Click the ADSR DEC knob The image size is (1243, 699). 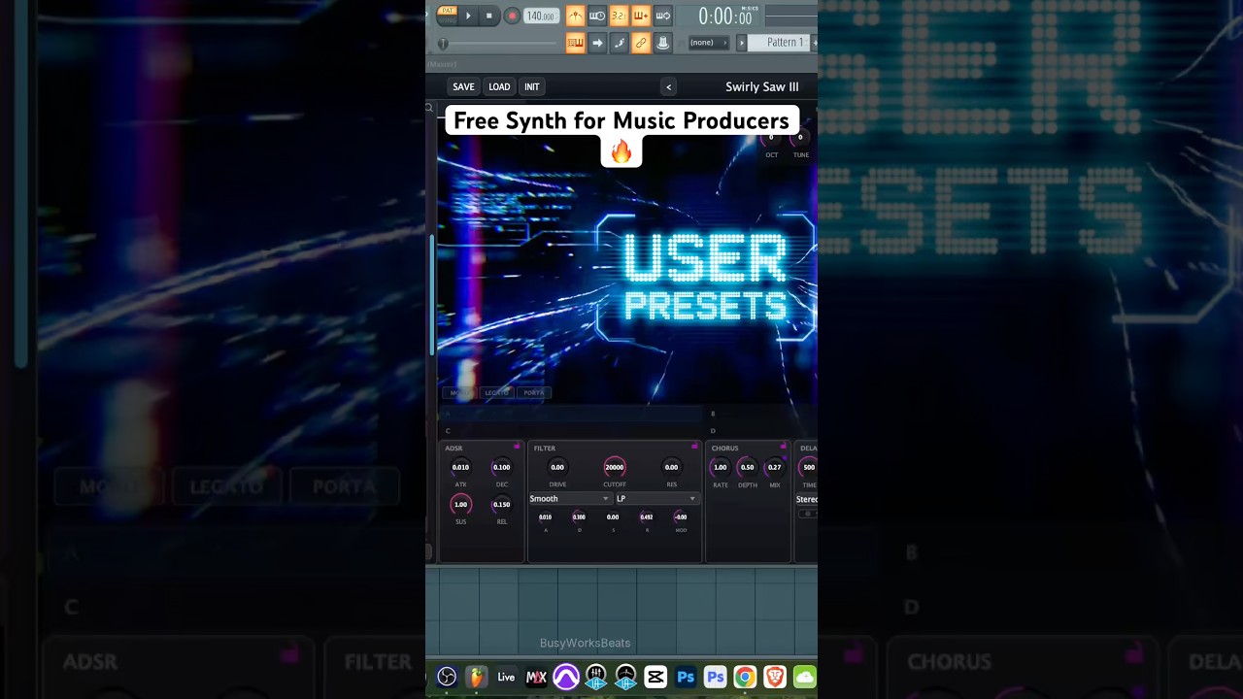pyautogui.click(x=501, y=467)
